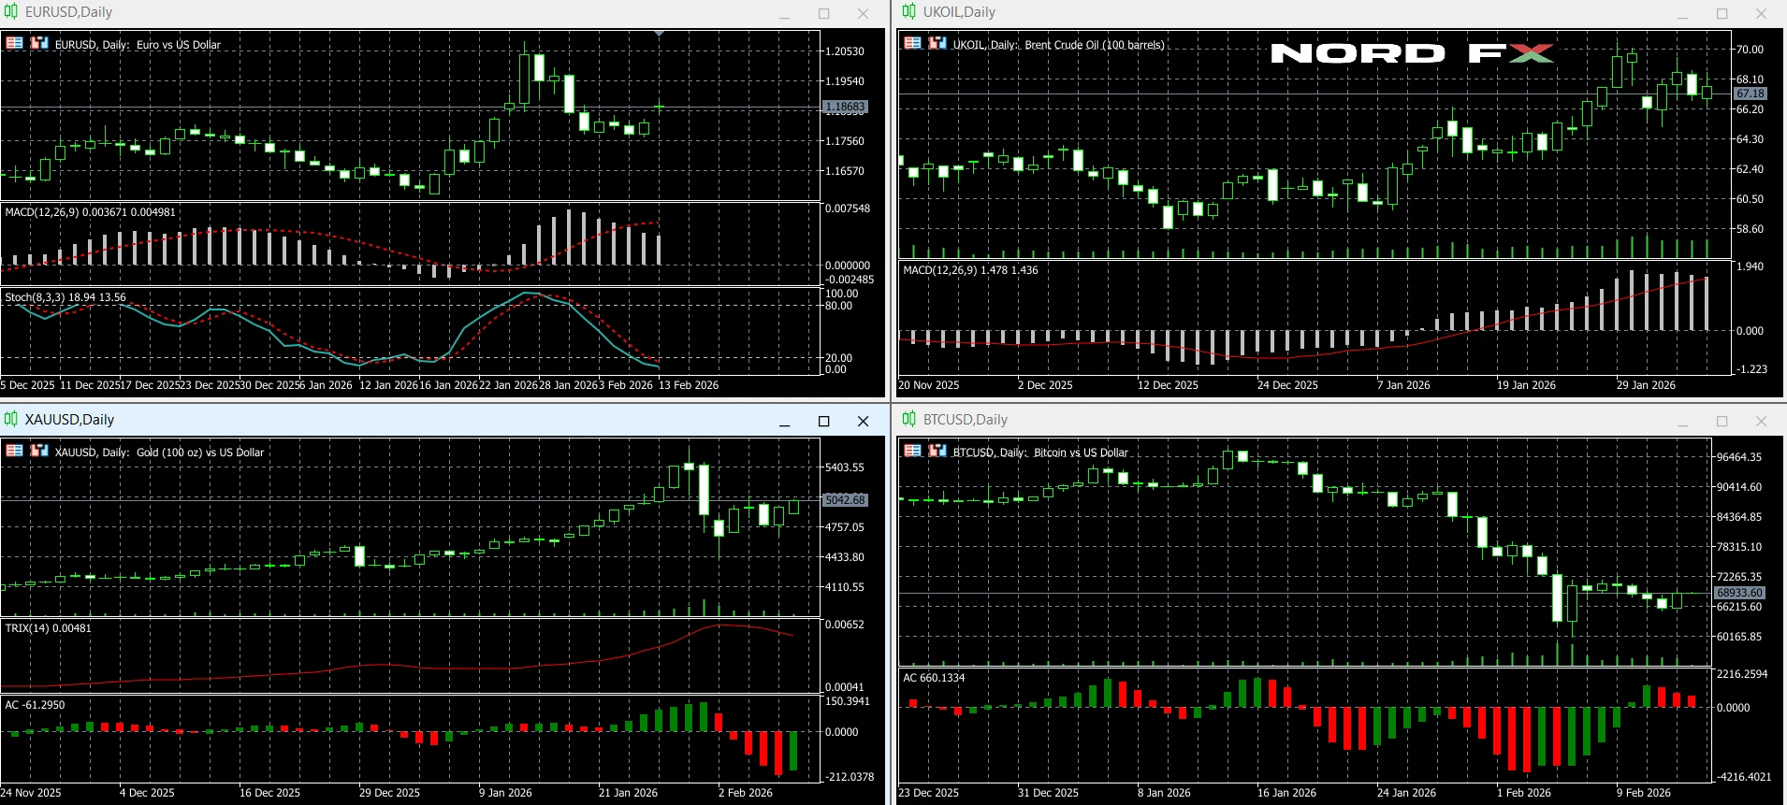Screen dimensions: 1787x805
Task: Click the 58.60 price on UKOIL axis
Action: [1750, 229]
